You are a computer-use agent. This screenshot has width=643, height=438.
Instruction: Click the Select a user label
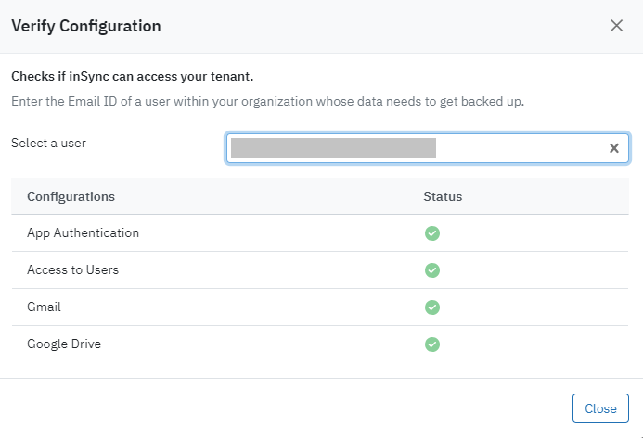coord(48,143)
